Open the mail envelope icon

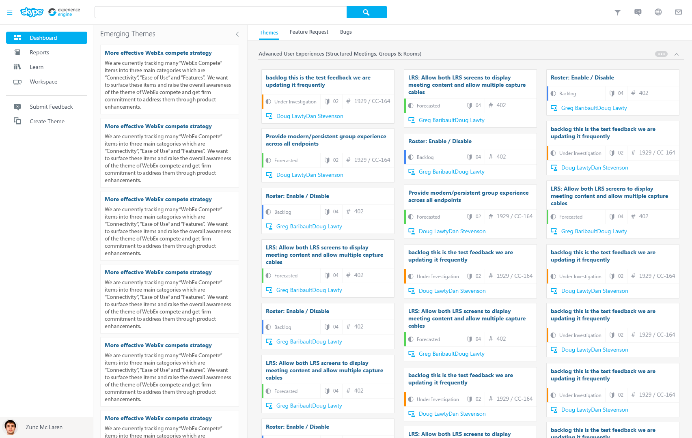point(679,12)
